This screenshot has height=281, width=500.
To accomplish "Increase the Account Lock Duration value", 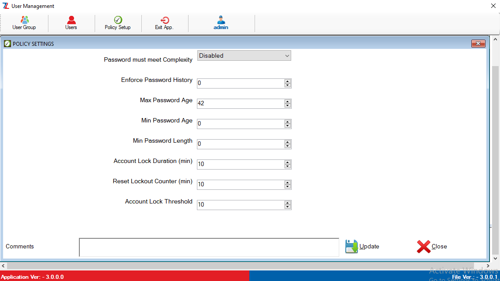I will tap(288, 163).
